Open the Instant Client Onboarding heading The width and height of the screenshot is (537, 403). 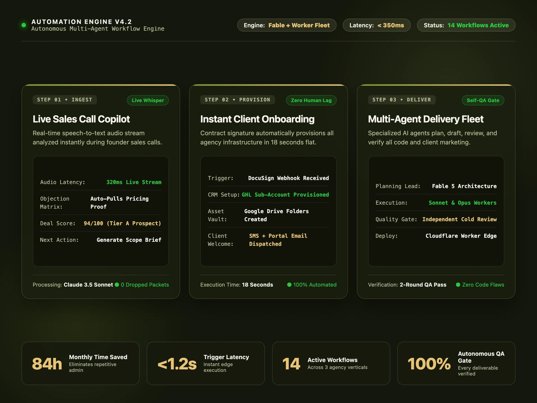tap(257, 119)
